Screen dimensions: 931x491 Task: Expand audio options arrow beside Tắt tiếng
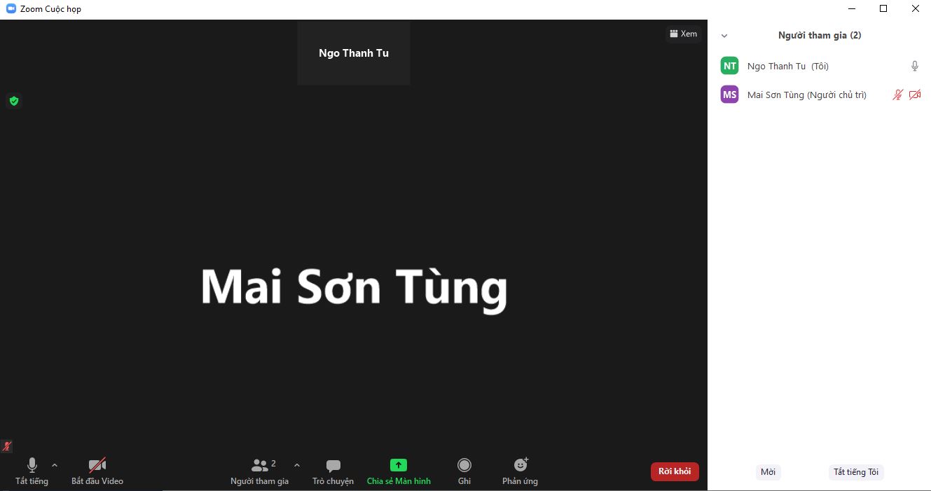coord(55,465)
